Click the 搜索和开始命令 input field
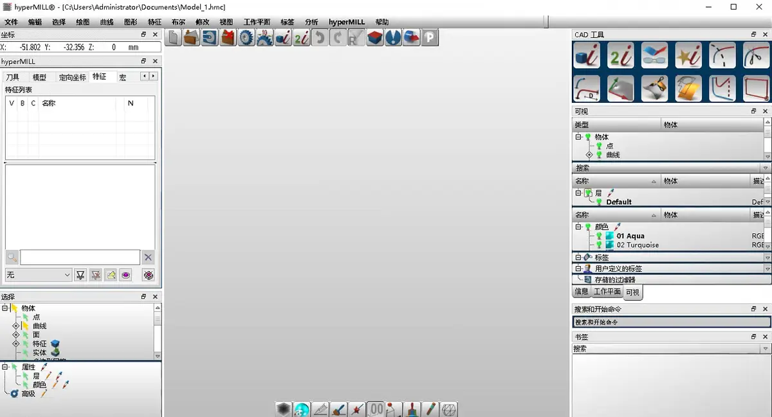772x417 pixels. coord(672,322)
